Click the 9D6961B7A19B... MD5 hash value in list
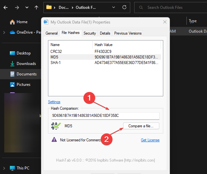The height and width of the screenshot is (174, 207). point(126,57)
